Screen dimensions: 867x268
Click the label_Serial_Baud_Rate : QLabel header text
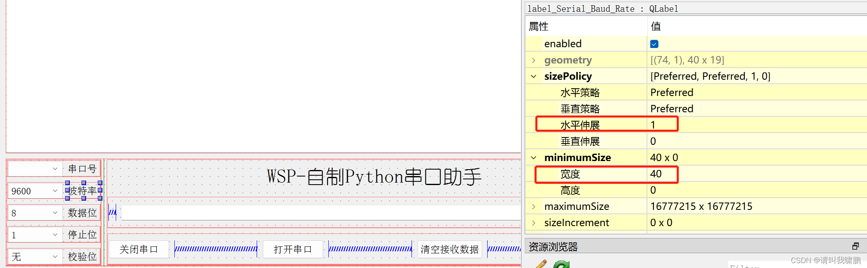click(x=603, y=9)
